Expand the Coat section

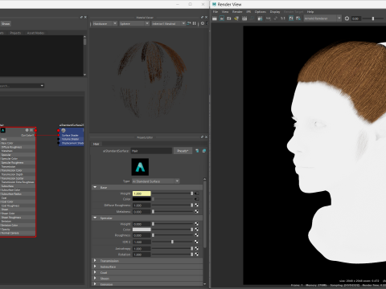click(95, 272)
